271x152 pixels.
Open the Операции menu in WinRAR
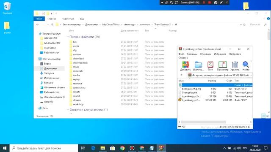(205, 54)
